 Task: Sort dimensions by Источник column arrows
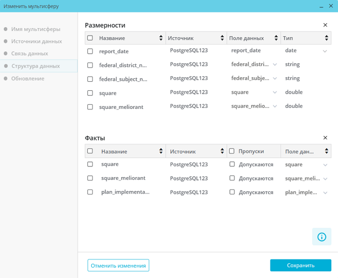click(x=222, y=38)
